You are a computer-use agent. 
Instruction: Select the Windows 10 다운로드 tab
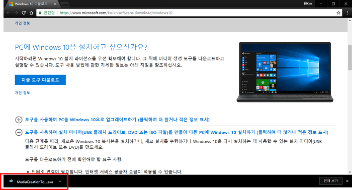click(x=32, y=4)
